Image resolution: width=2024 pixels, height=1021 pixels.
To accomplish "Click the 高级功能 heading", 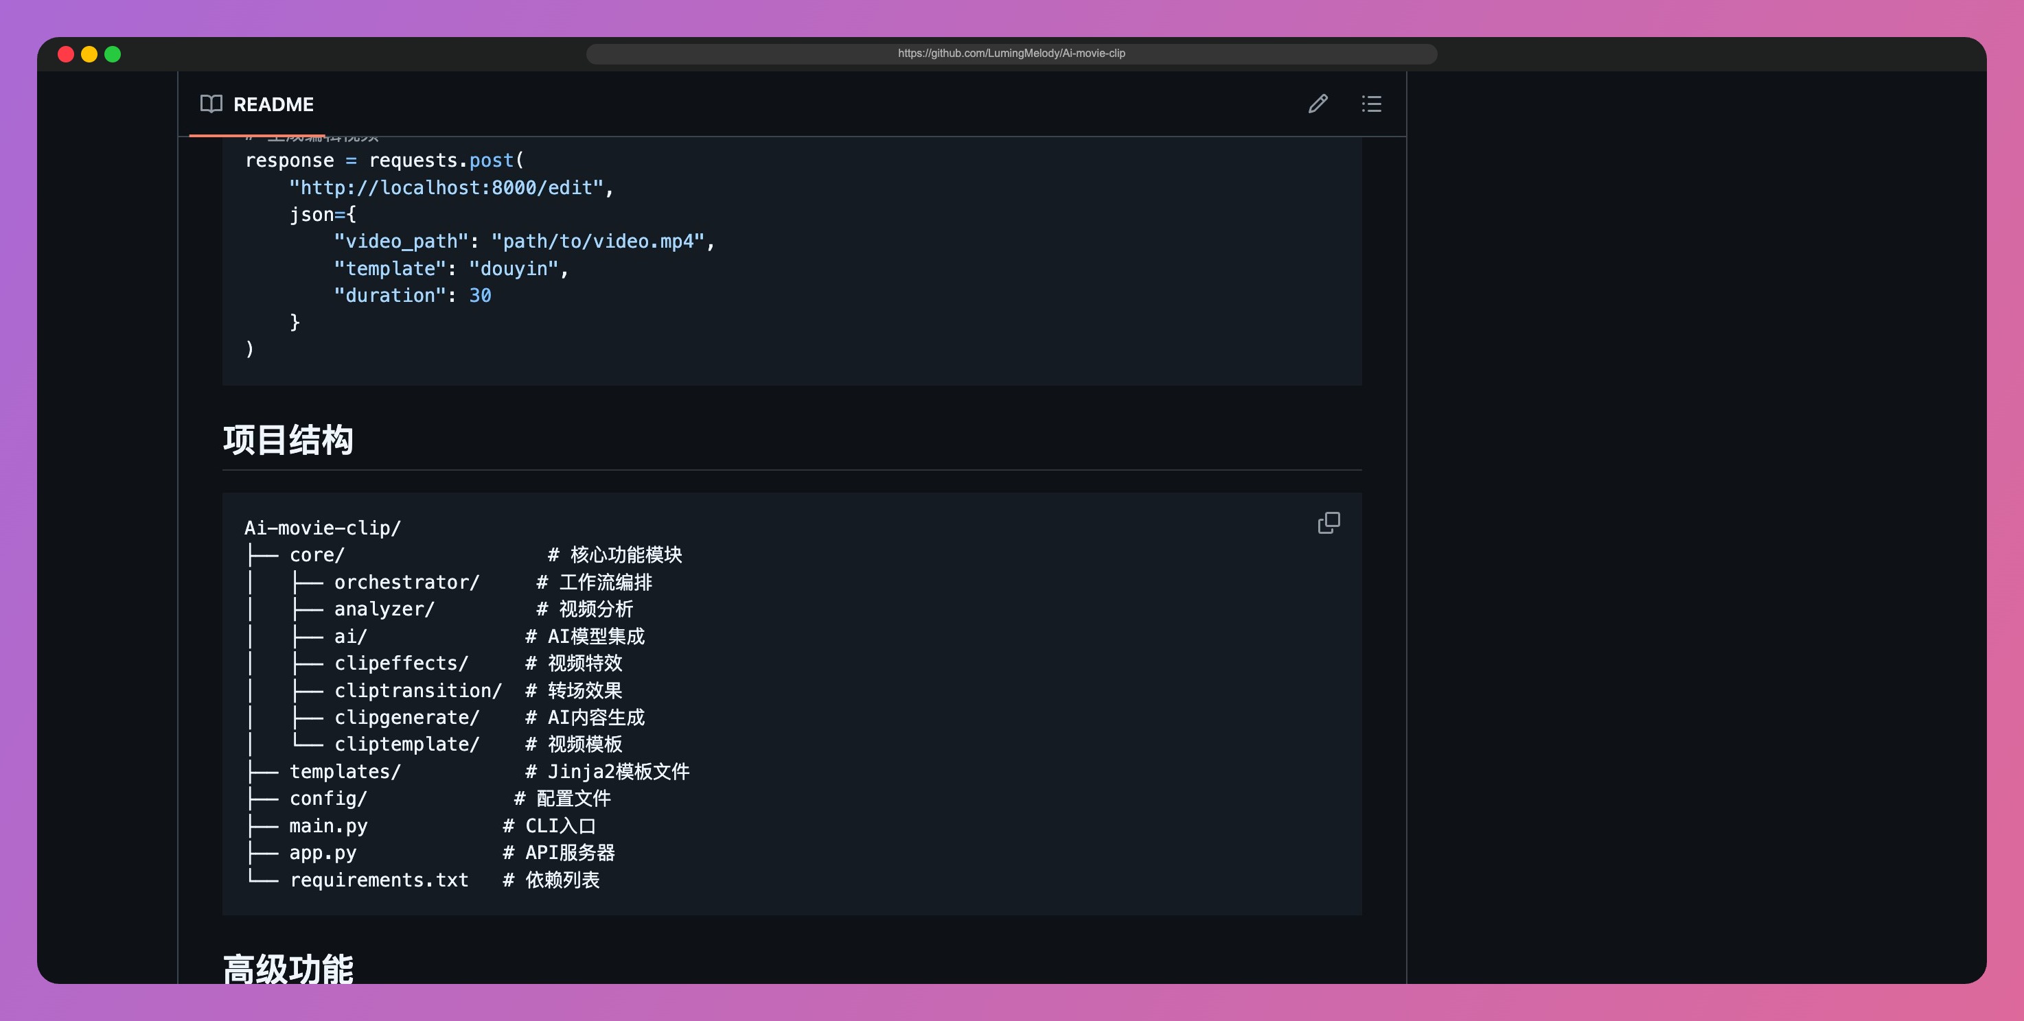I will tap(288, 967).
